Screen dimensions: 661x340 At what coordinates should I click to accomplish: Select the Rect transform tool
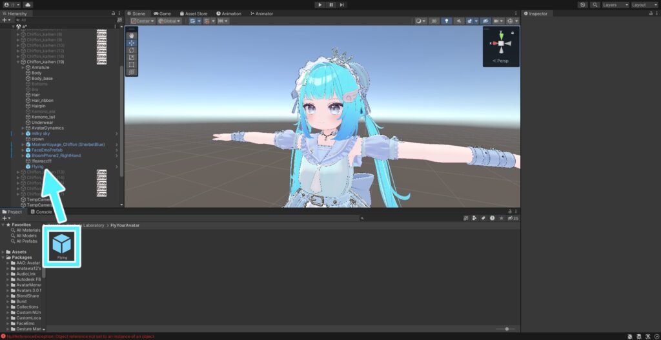click(x=132, y=65)
